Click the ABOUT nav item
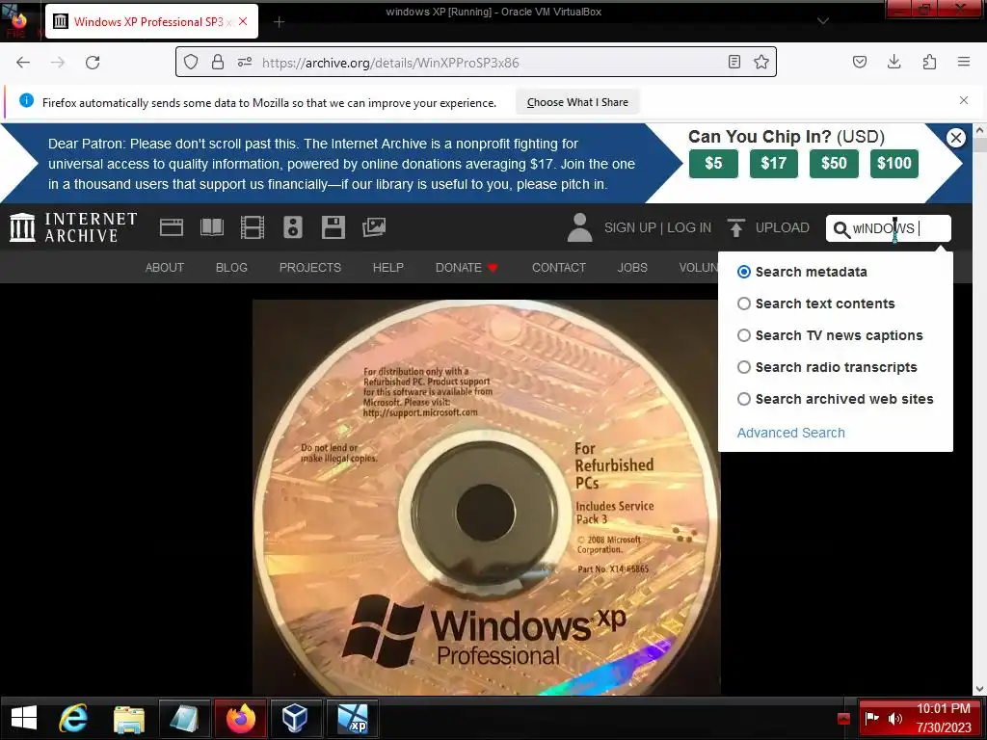The image size is (987, 740). pyautogui.click(x=164, y=268)
